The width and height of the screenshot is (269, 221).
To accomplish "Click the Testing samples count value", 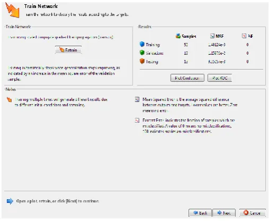I will pos(186,62).
